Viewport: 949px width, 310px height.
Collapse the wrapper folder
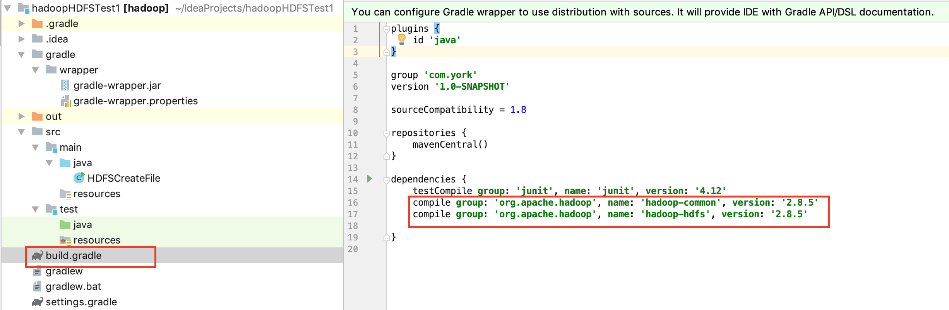coord(35,70)
